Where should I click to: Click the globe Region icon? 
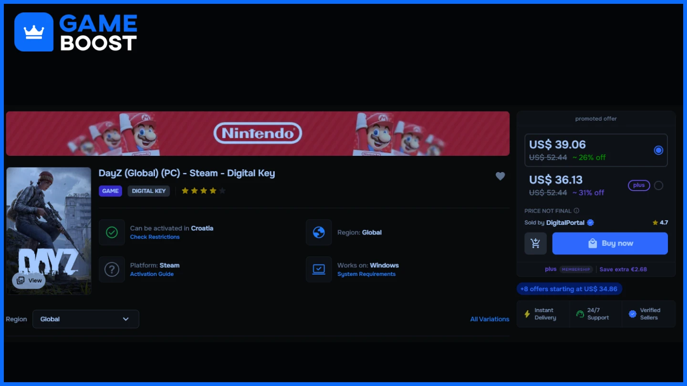coord(319,232)
